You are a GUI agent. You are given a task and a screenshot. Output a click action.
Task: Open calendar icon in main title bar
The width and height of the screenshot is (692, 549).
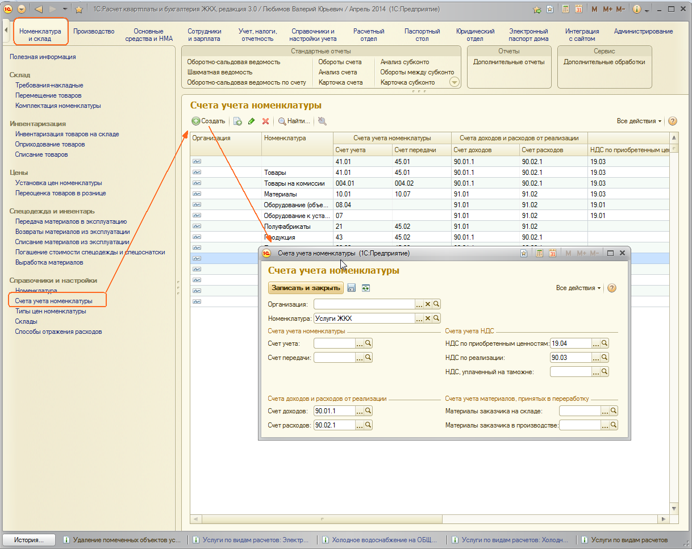[x=578, y=9]
